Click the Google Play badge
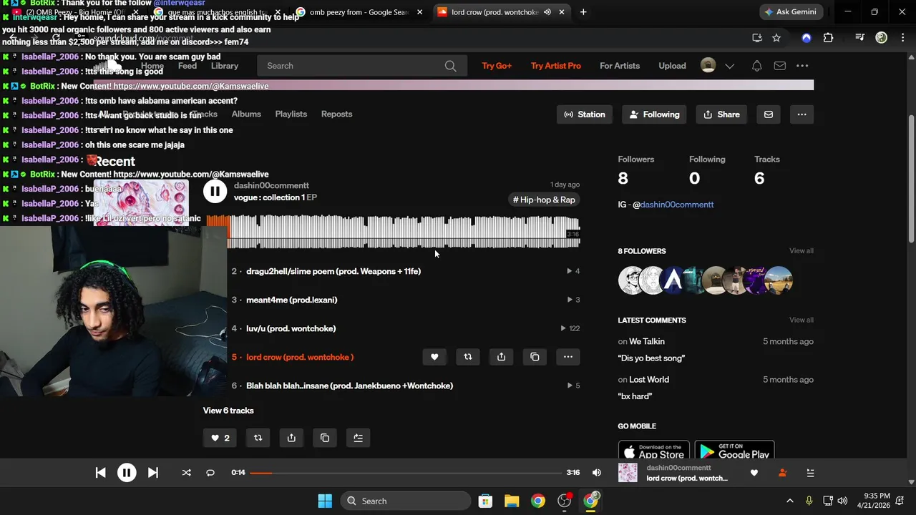This screenshot has height=515, width=916. tap(734, 451)
